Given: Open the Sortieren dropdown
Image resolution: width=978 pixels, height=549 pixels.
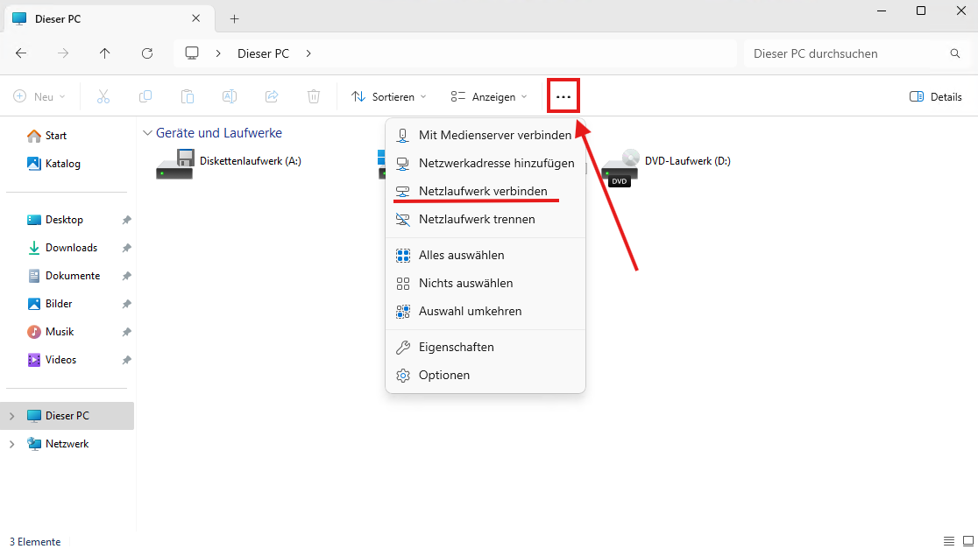Looking at the screenshot, I should pyautogui.click(x=388, y=96).
